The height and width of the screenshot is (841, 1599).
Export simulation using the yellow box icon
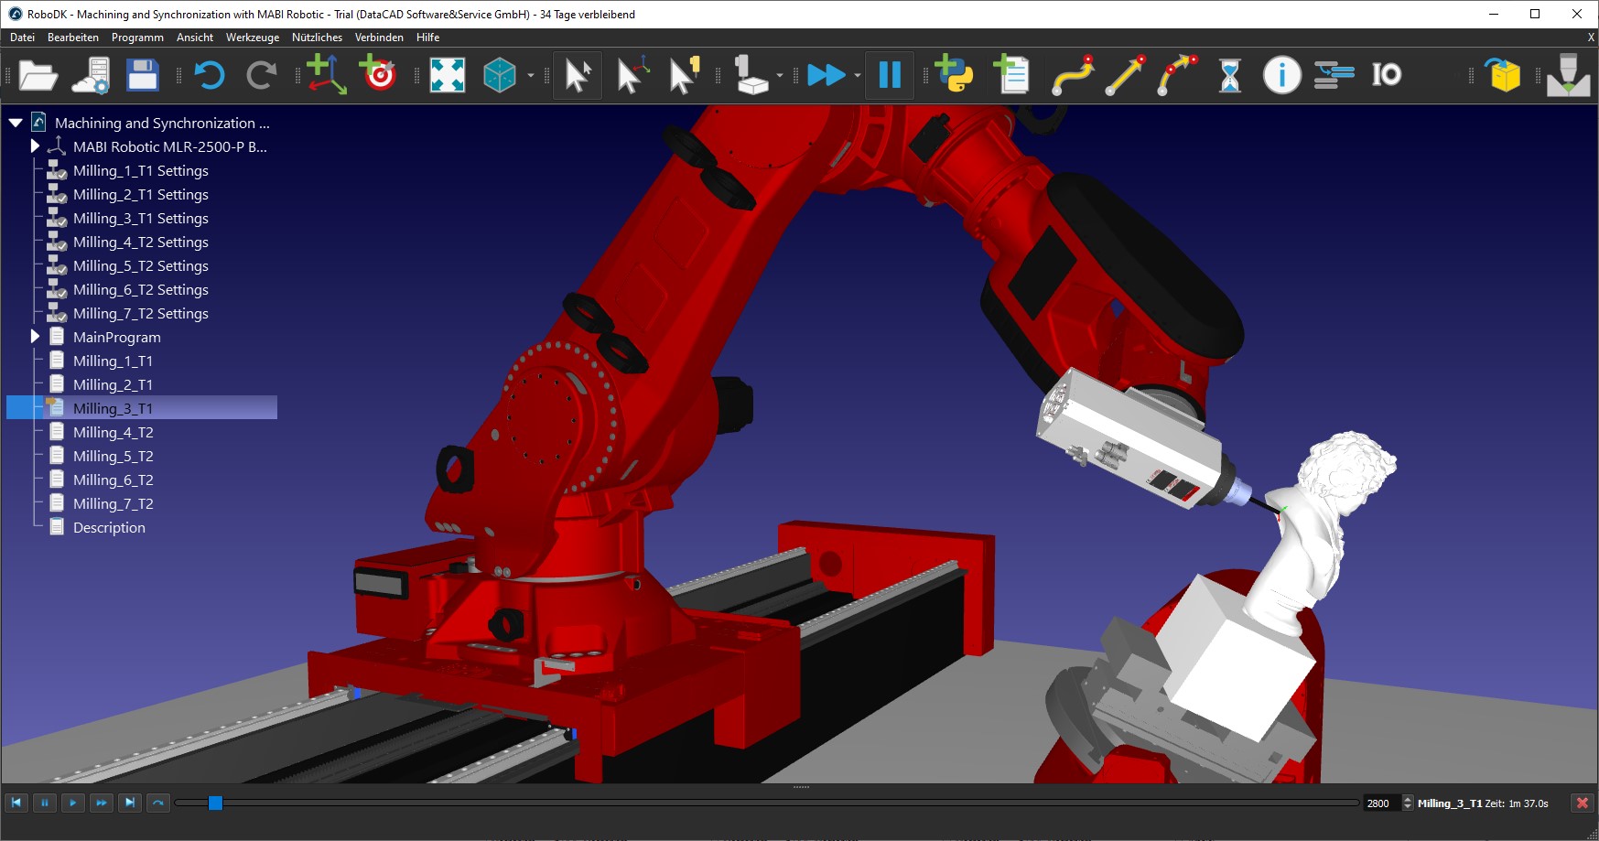pyautogui.click(x=1502, y=75)
